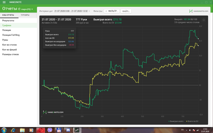Open the Результаты report

[19, 20]
